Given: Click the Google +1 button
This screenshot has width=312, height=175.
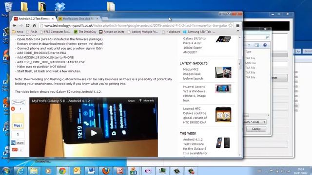Looking at the screenshot, I should tap(15, 150).
